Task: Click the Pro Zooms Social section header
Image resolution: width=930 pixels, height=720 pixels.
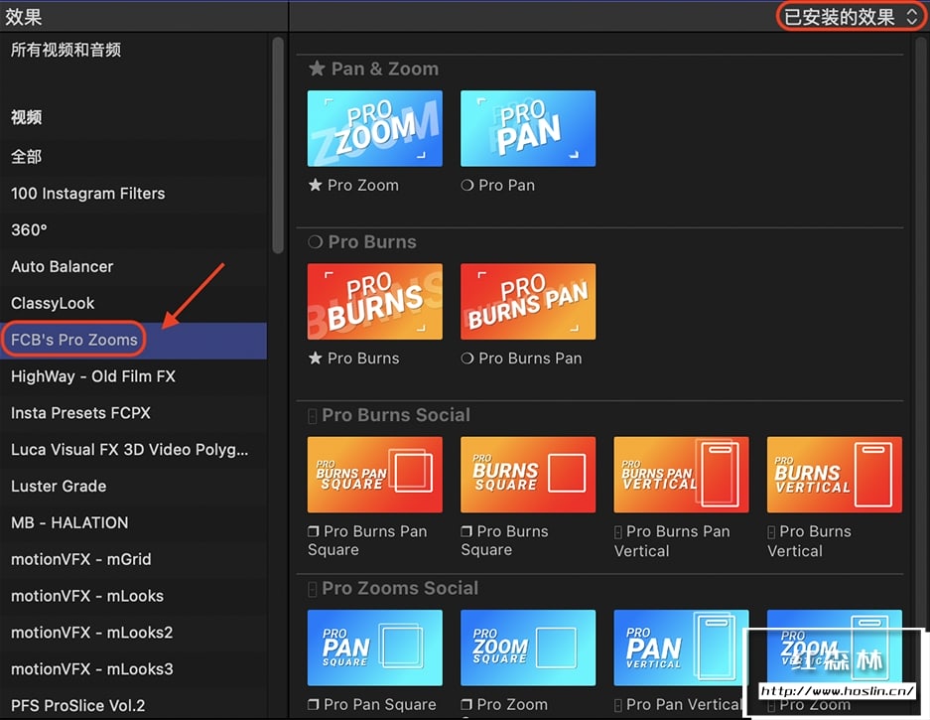Action: coord(393,588)
